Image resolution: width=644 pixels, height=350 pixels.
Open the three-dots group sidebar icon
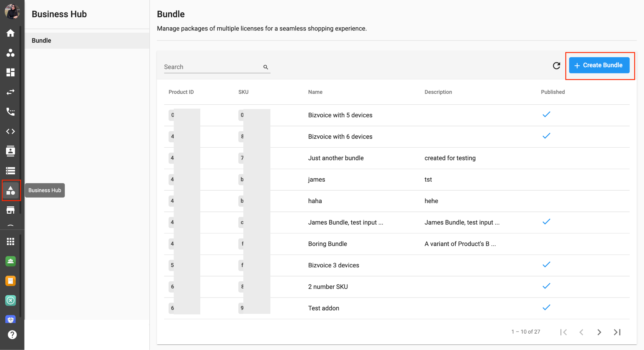(x=10, y=53)
